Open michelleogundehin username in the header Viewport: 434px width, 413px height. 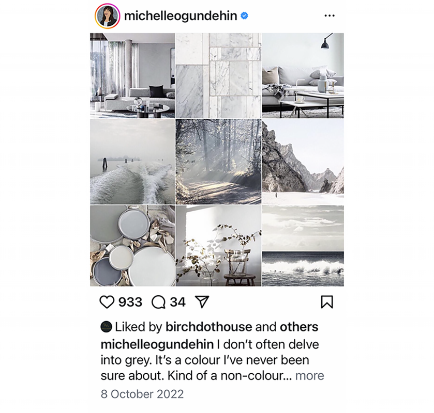point(181,16)
